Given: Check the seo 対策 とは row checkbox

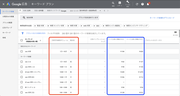Looking at the screenshot, I should coord(22,67).
